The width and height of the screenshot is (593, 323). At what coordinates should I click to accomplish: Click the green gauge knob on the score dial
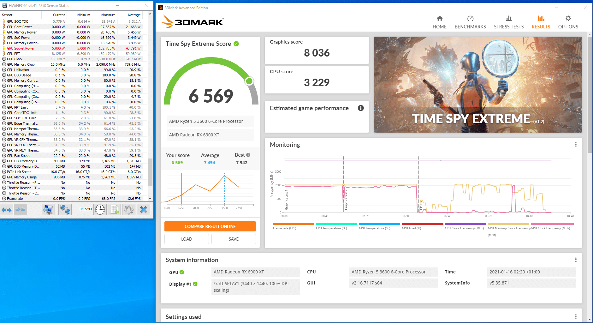249,81
